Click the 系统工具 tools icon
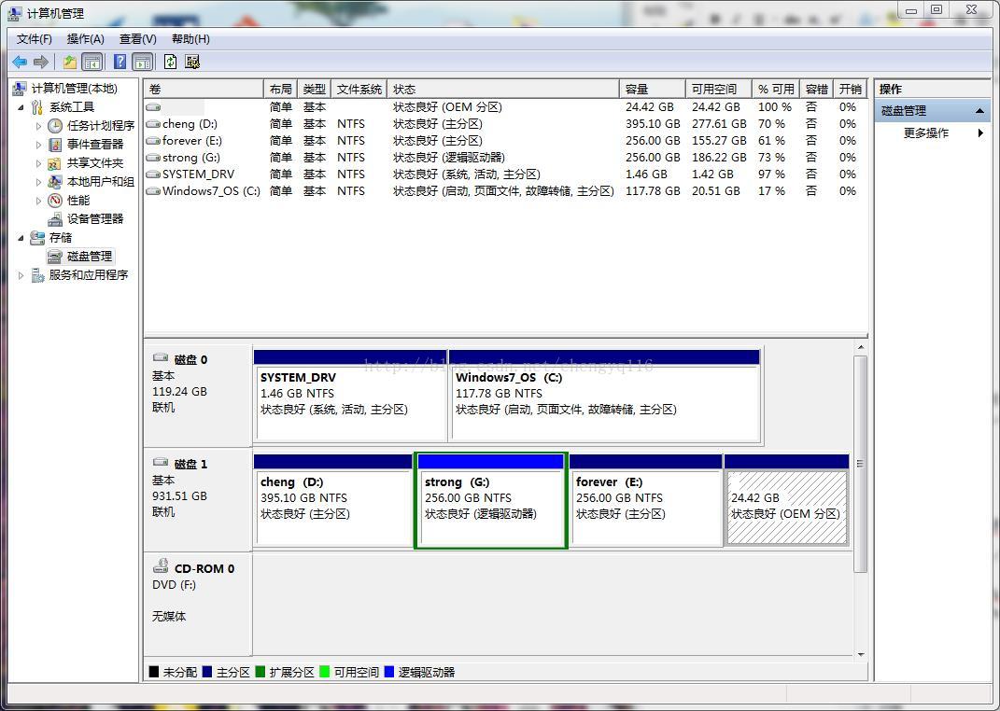The width and height of the screenshot is (1000, 711). click(x=37, y=107)
